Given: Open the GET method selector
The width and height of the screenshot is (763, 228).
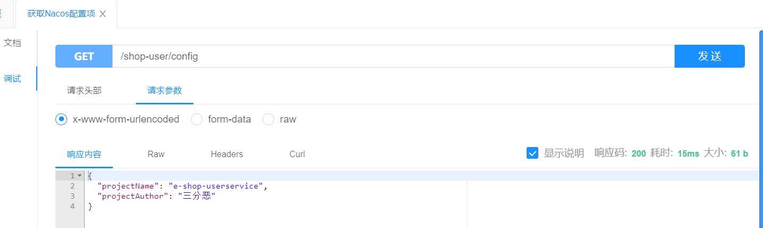Looking at the screenshot, I should pyautogui.click(x=84, y=56).
